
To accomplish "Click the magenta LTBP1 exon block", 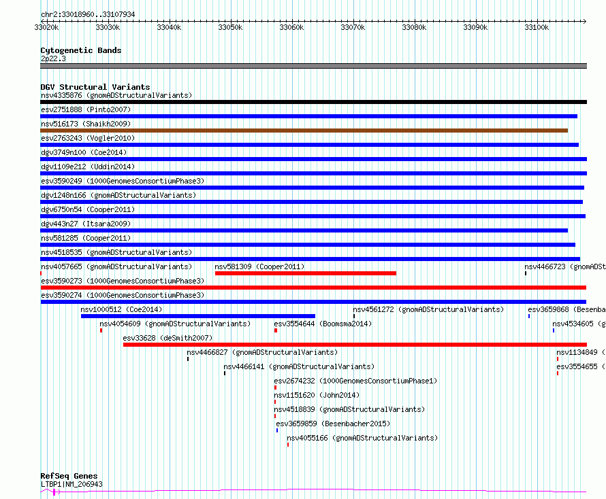I will point(54,492).
